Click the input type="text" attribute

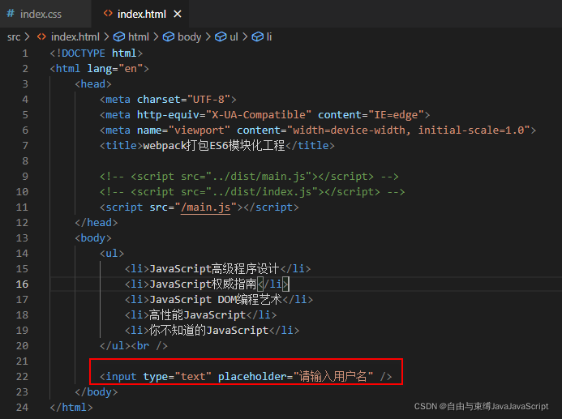(177, 377)
